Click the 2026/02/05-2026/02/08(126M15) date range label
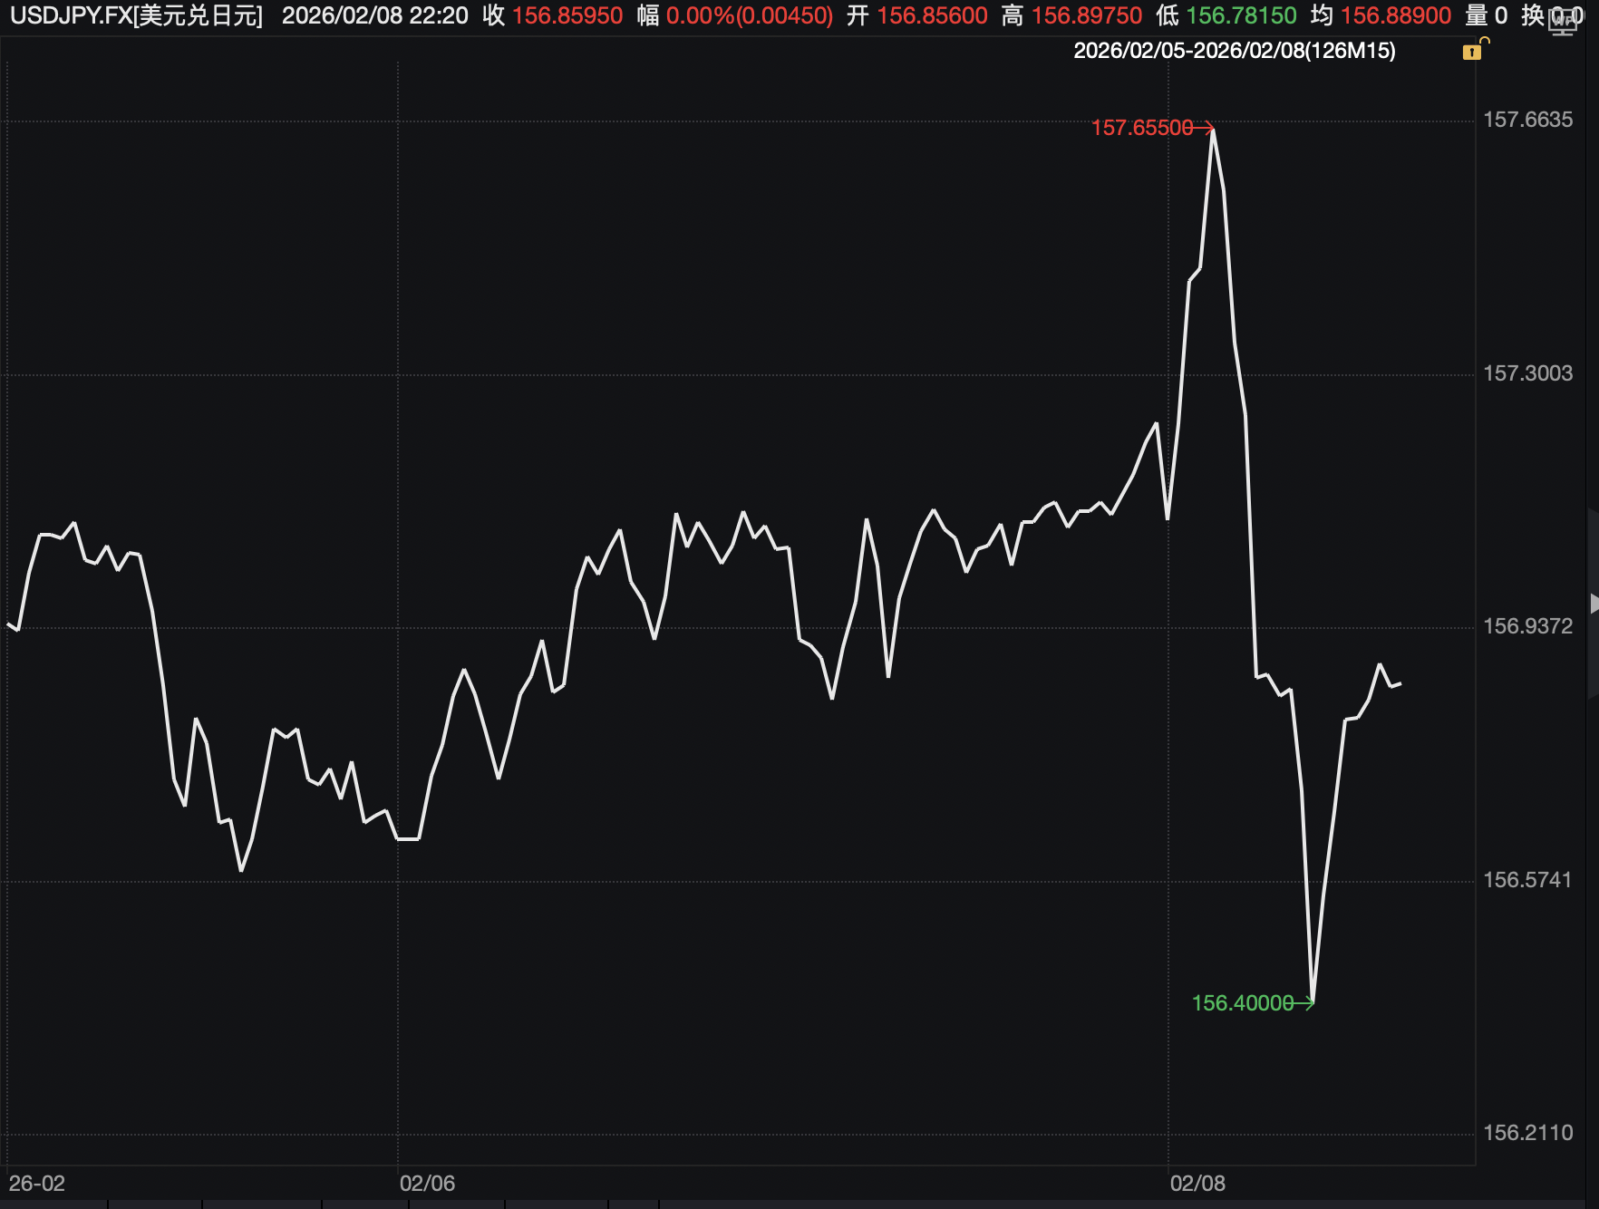The width and height of the screenshot is (1599, 1209). coord(1234,51)
